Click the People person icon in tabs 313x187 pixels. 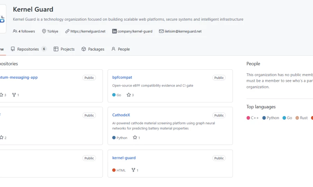(x=113, y=49)
